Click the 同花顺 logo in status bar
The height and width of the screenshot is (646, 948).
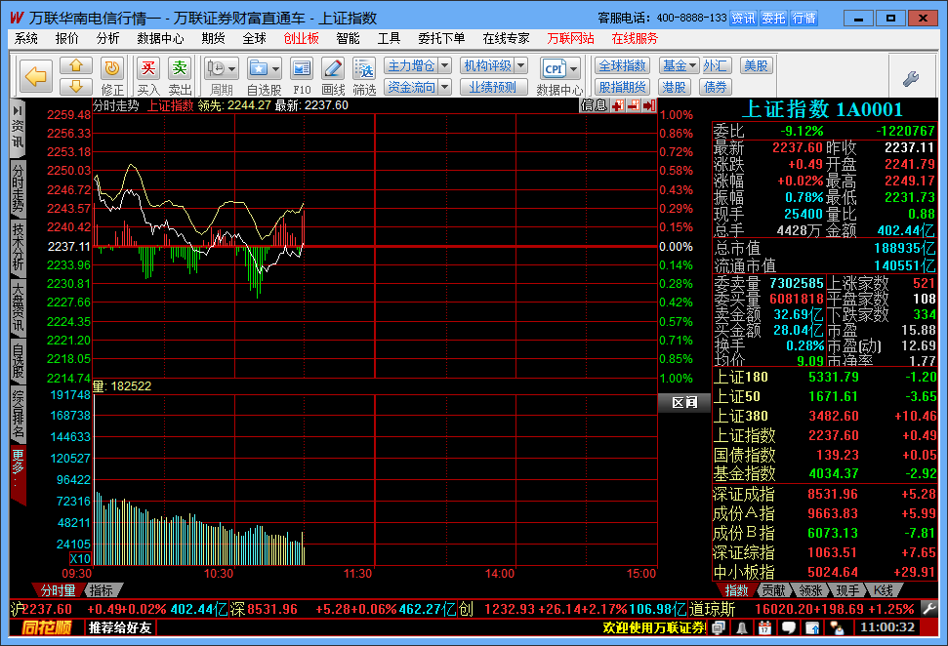tap(47, 627)
